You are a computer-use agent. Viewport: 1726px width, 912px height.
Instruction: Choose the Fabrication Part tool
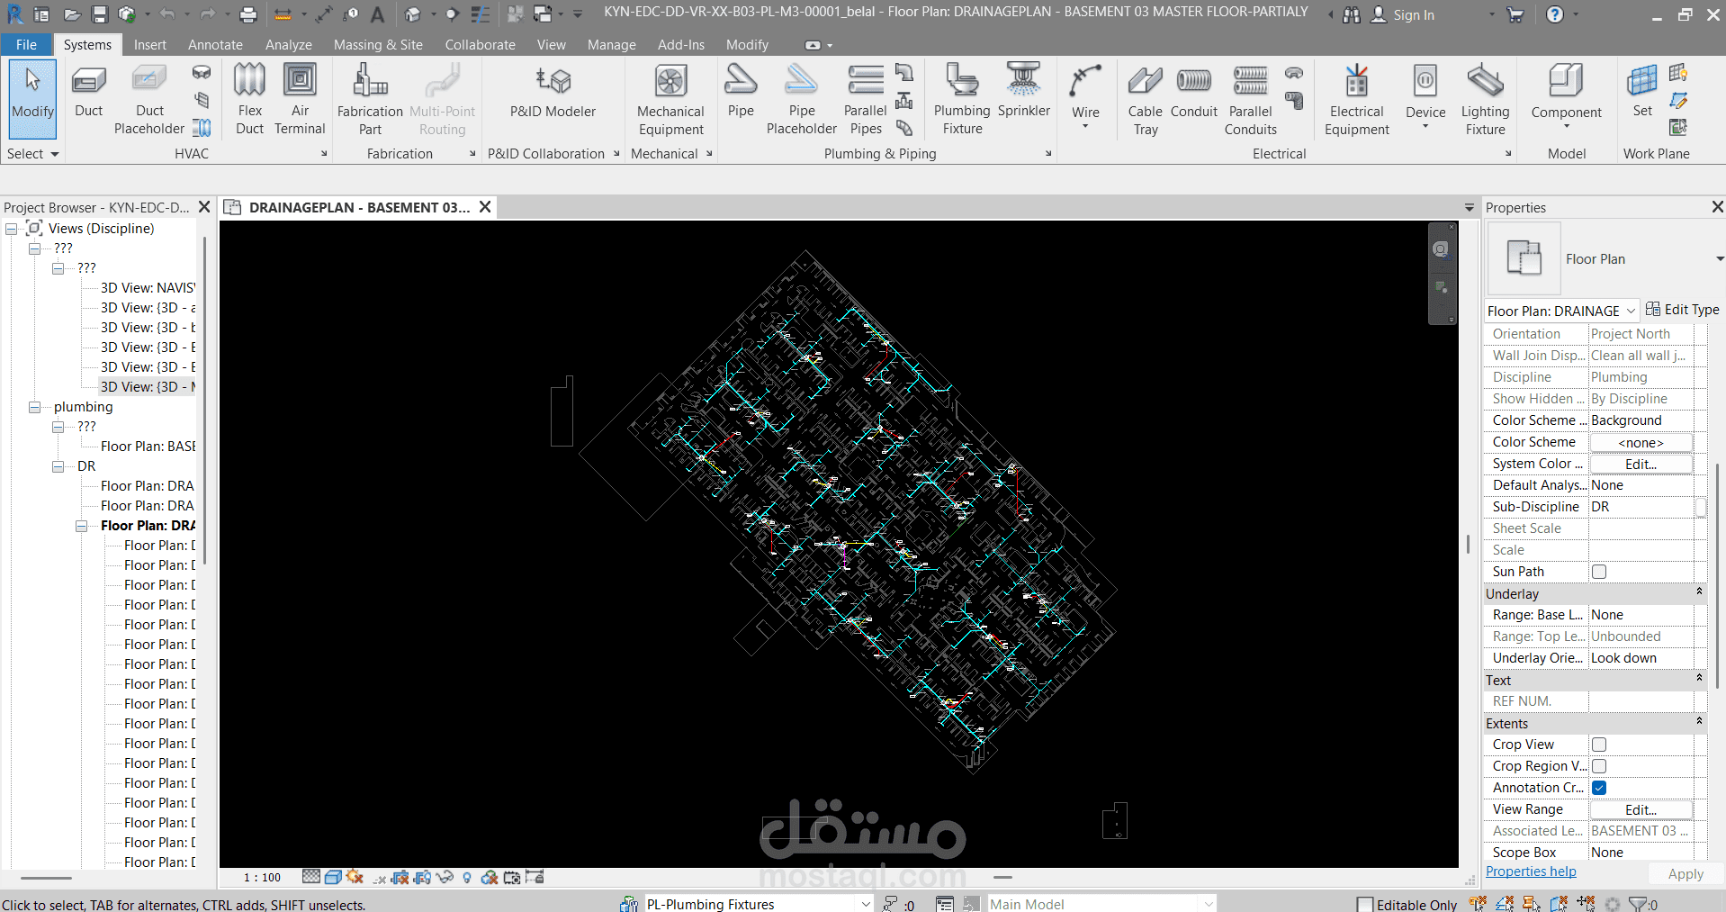370,99
